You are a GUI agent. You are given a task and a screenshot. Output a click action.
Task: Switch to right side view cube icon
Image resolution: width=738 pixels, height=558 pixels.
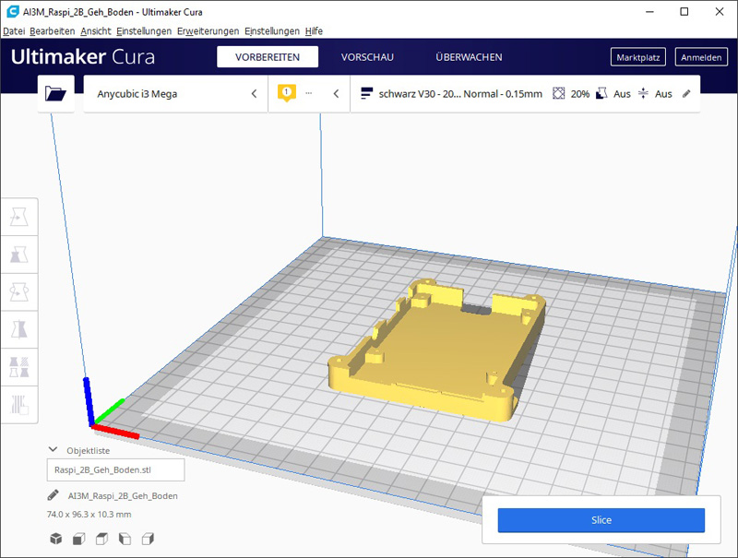click(148, 539)
